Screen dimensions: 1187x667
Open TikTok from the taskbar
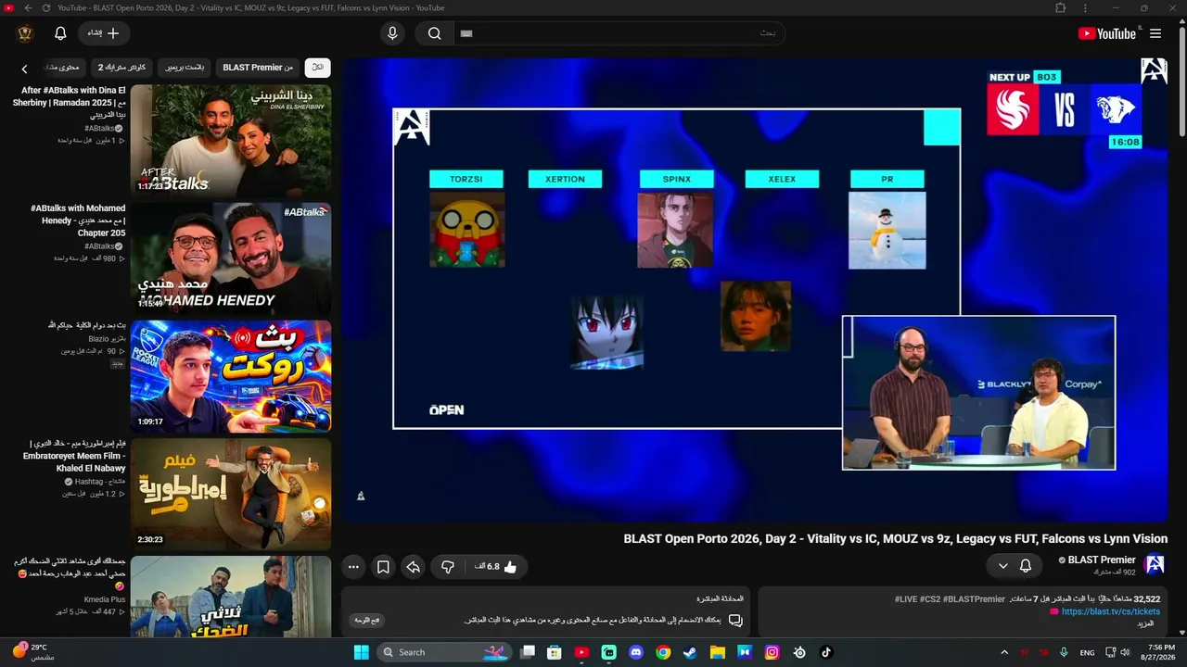point(826,652)
